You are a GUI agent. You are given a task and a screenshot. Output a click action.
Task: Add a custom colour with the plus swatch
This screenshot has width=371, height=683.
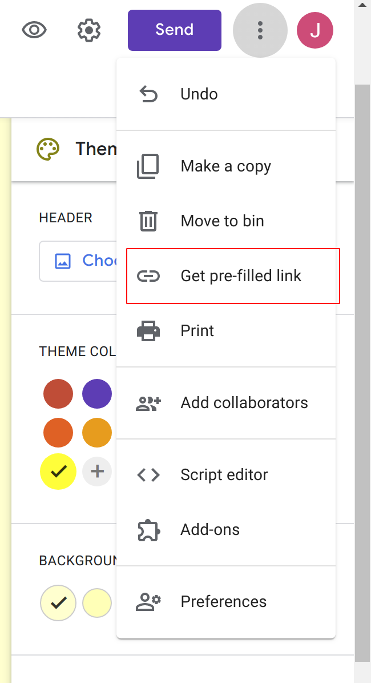pyautogui.click(x=97, y=471)
